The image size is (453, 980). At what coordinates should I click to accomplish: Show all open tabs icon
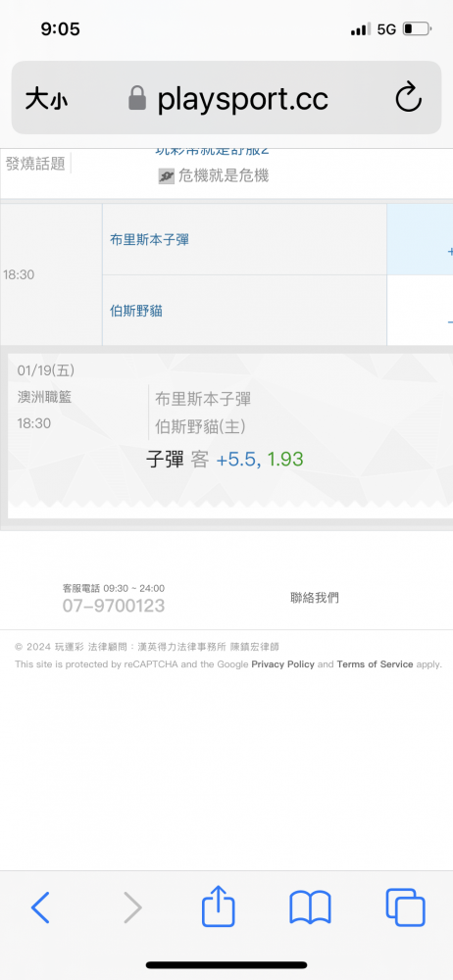[406, 907]
